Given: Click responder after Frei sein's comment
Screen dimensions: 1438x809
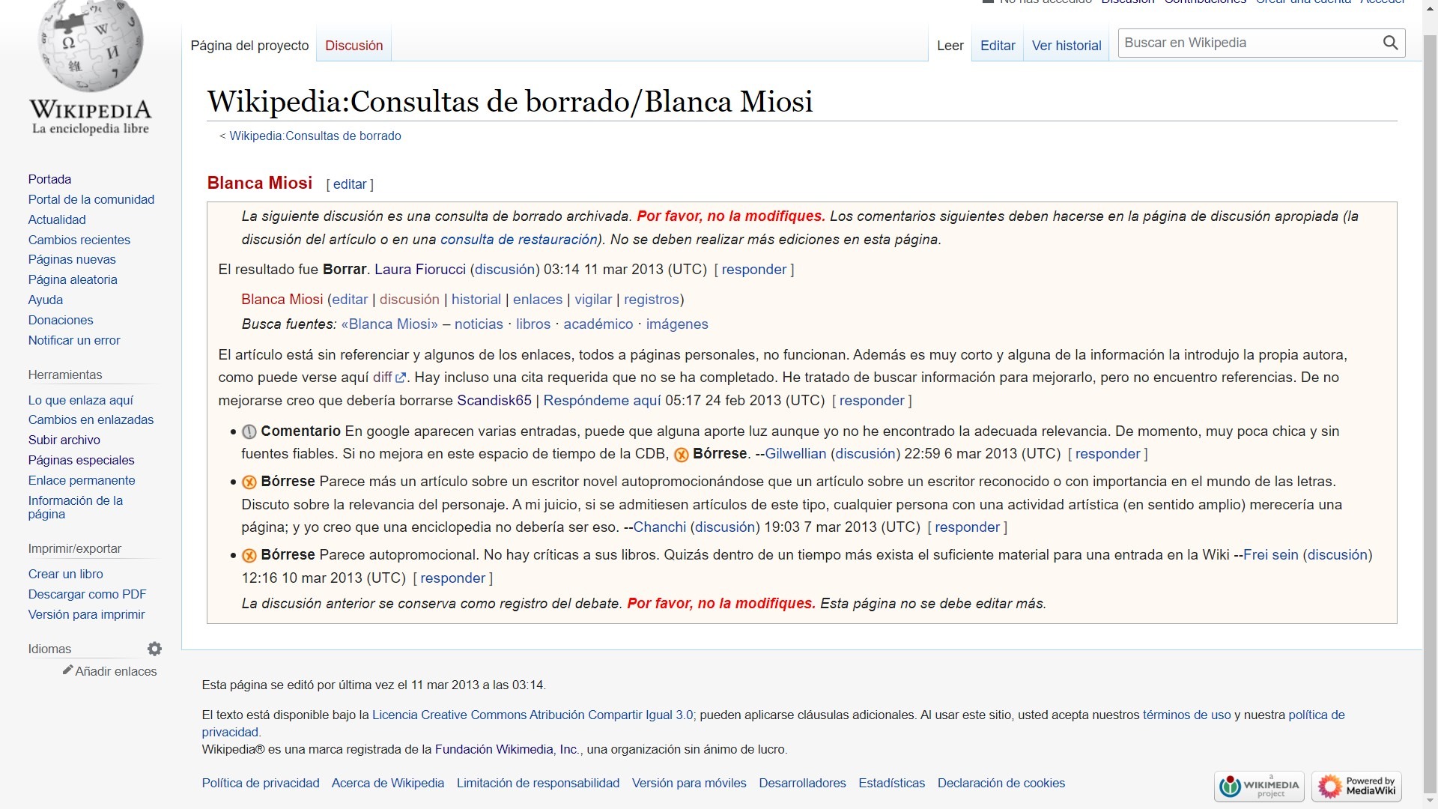Looking at the screenshot, I should point(453,578).
